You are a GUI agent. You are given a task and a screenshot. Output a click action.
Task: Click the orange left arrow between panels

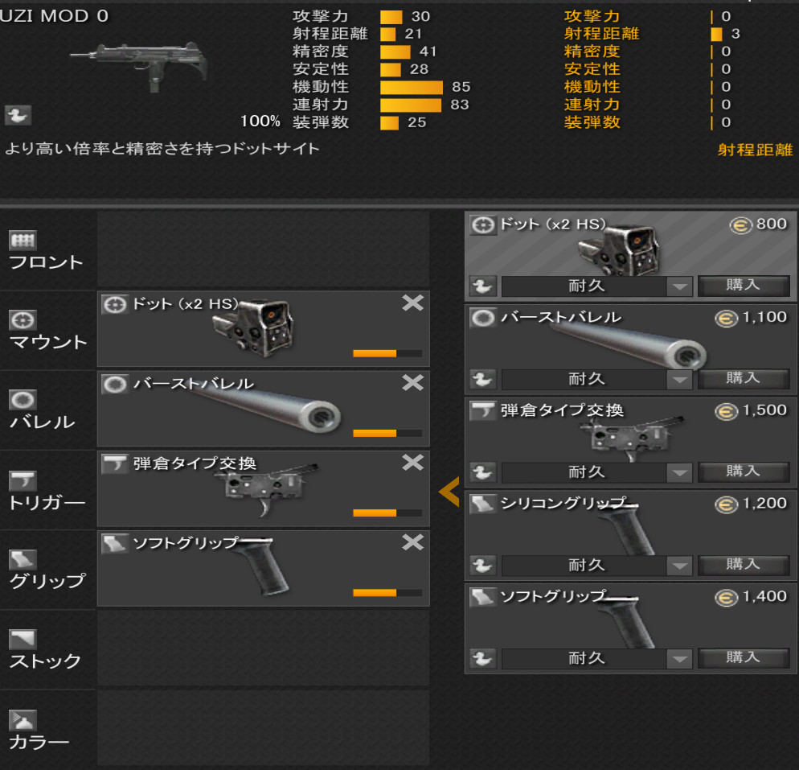449,492
